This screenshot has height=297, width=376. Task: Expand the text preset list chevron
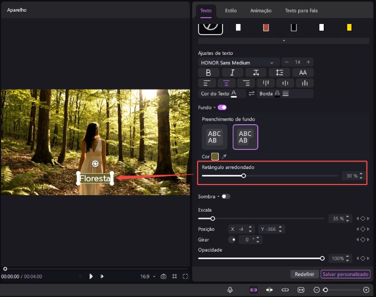click(283, 41)
